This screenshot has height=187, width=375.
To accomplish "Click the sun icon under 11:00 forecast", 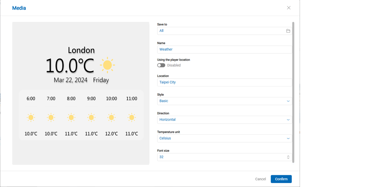I will point(132,117).
